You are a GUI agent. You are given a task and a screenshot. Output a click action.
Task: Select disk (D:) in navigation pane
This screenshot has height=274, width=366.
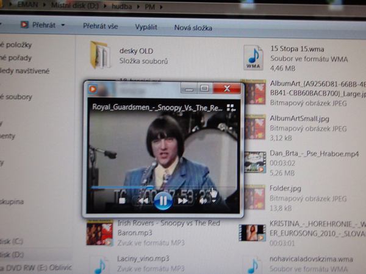pyautogui.click(x=12, y=255)
